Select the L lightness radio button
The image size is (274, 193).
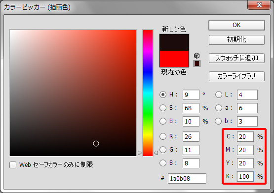[x=219, y=95]
